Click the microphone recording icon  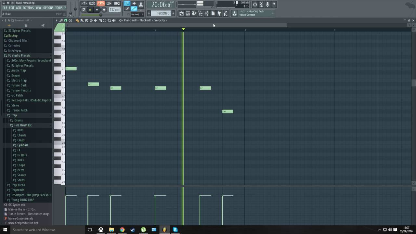point(267,5)
